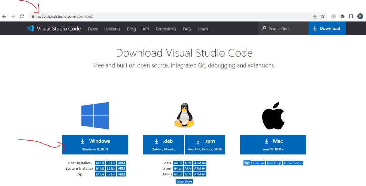Select Linux .tar.gz 64 bit

pos(178,174)
